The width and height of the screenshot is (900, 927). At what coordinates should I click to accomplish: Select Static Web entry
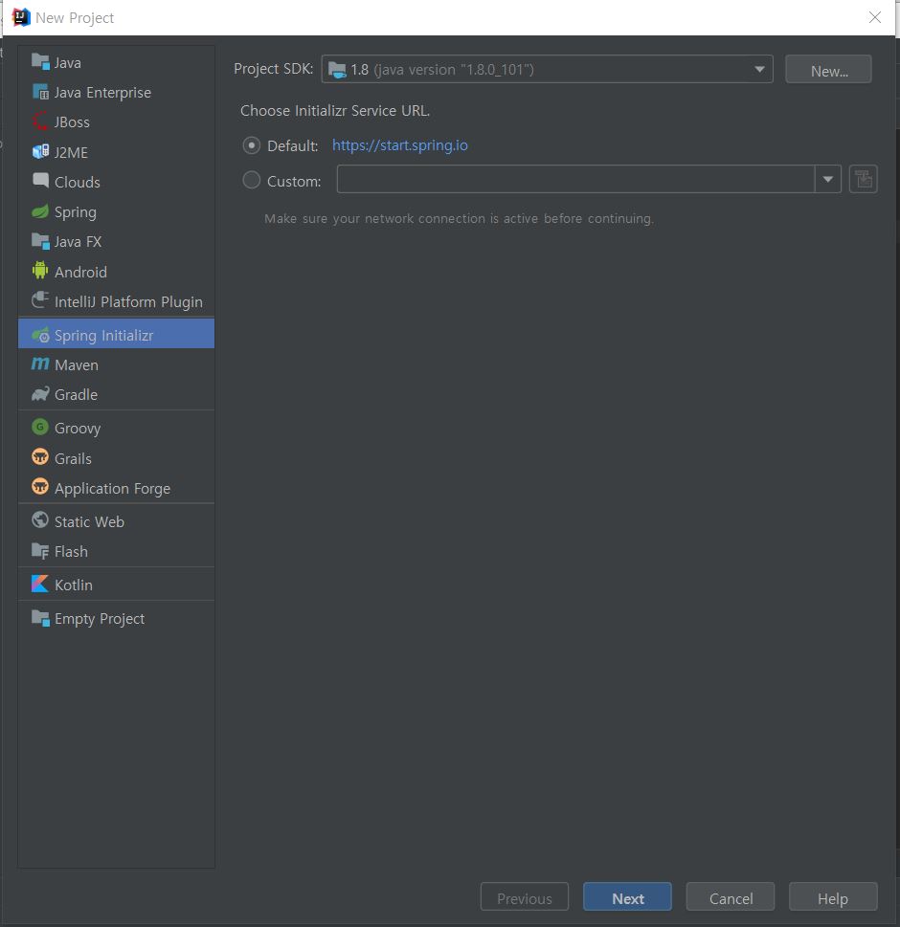point(117,520)
